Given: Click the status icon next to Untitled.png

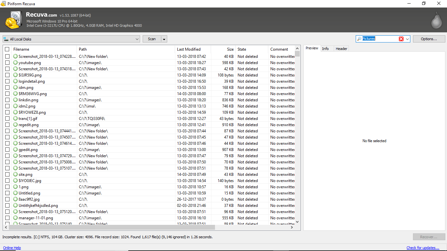Looking at the screenshot, I should click(x=15, y=193).
